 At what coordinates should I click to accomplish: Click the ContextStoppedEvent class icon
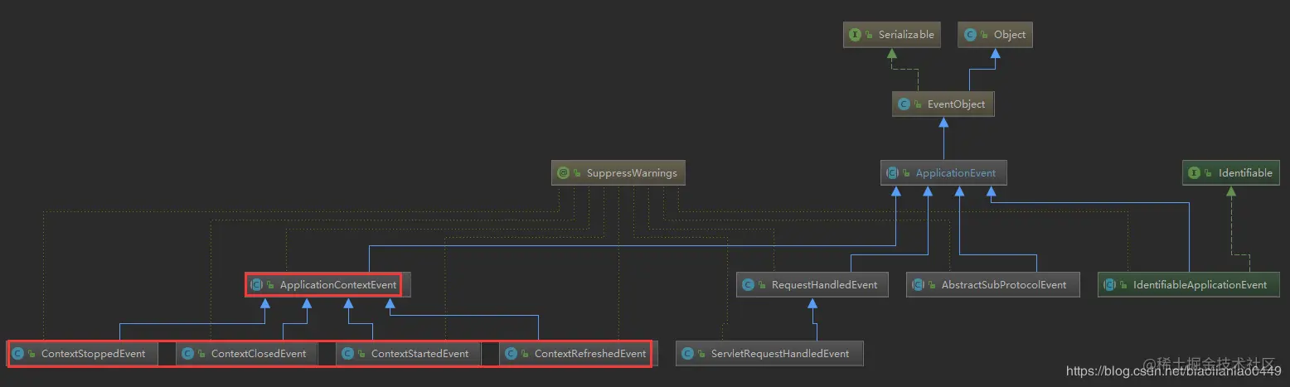tap(17, 354)
